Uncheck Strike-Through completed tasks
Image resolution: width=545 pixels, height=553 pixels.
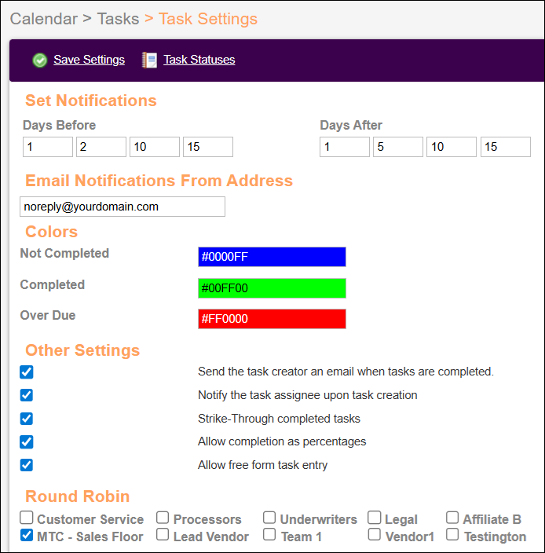(x=27, y=419)
